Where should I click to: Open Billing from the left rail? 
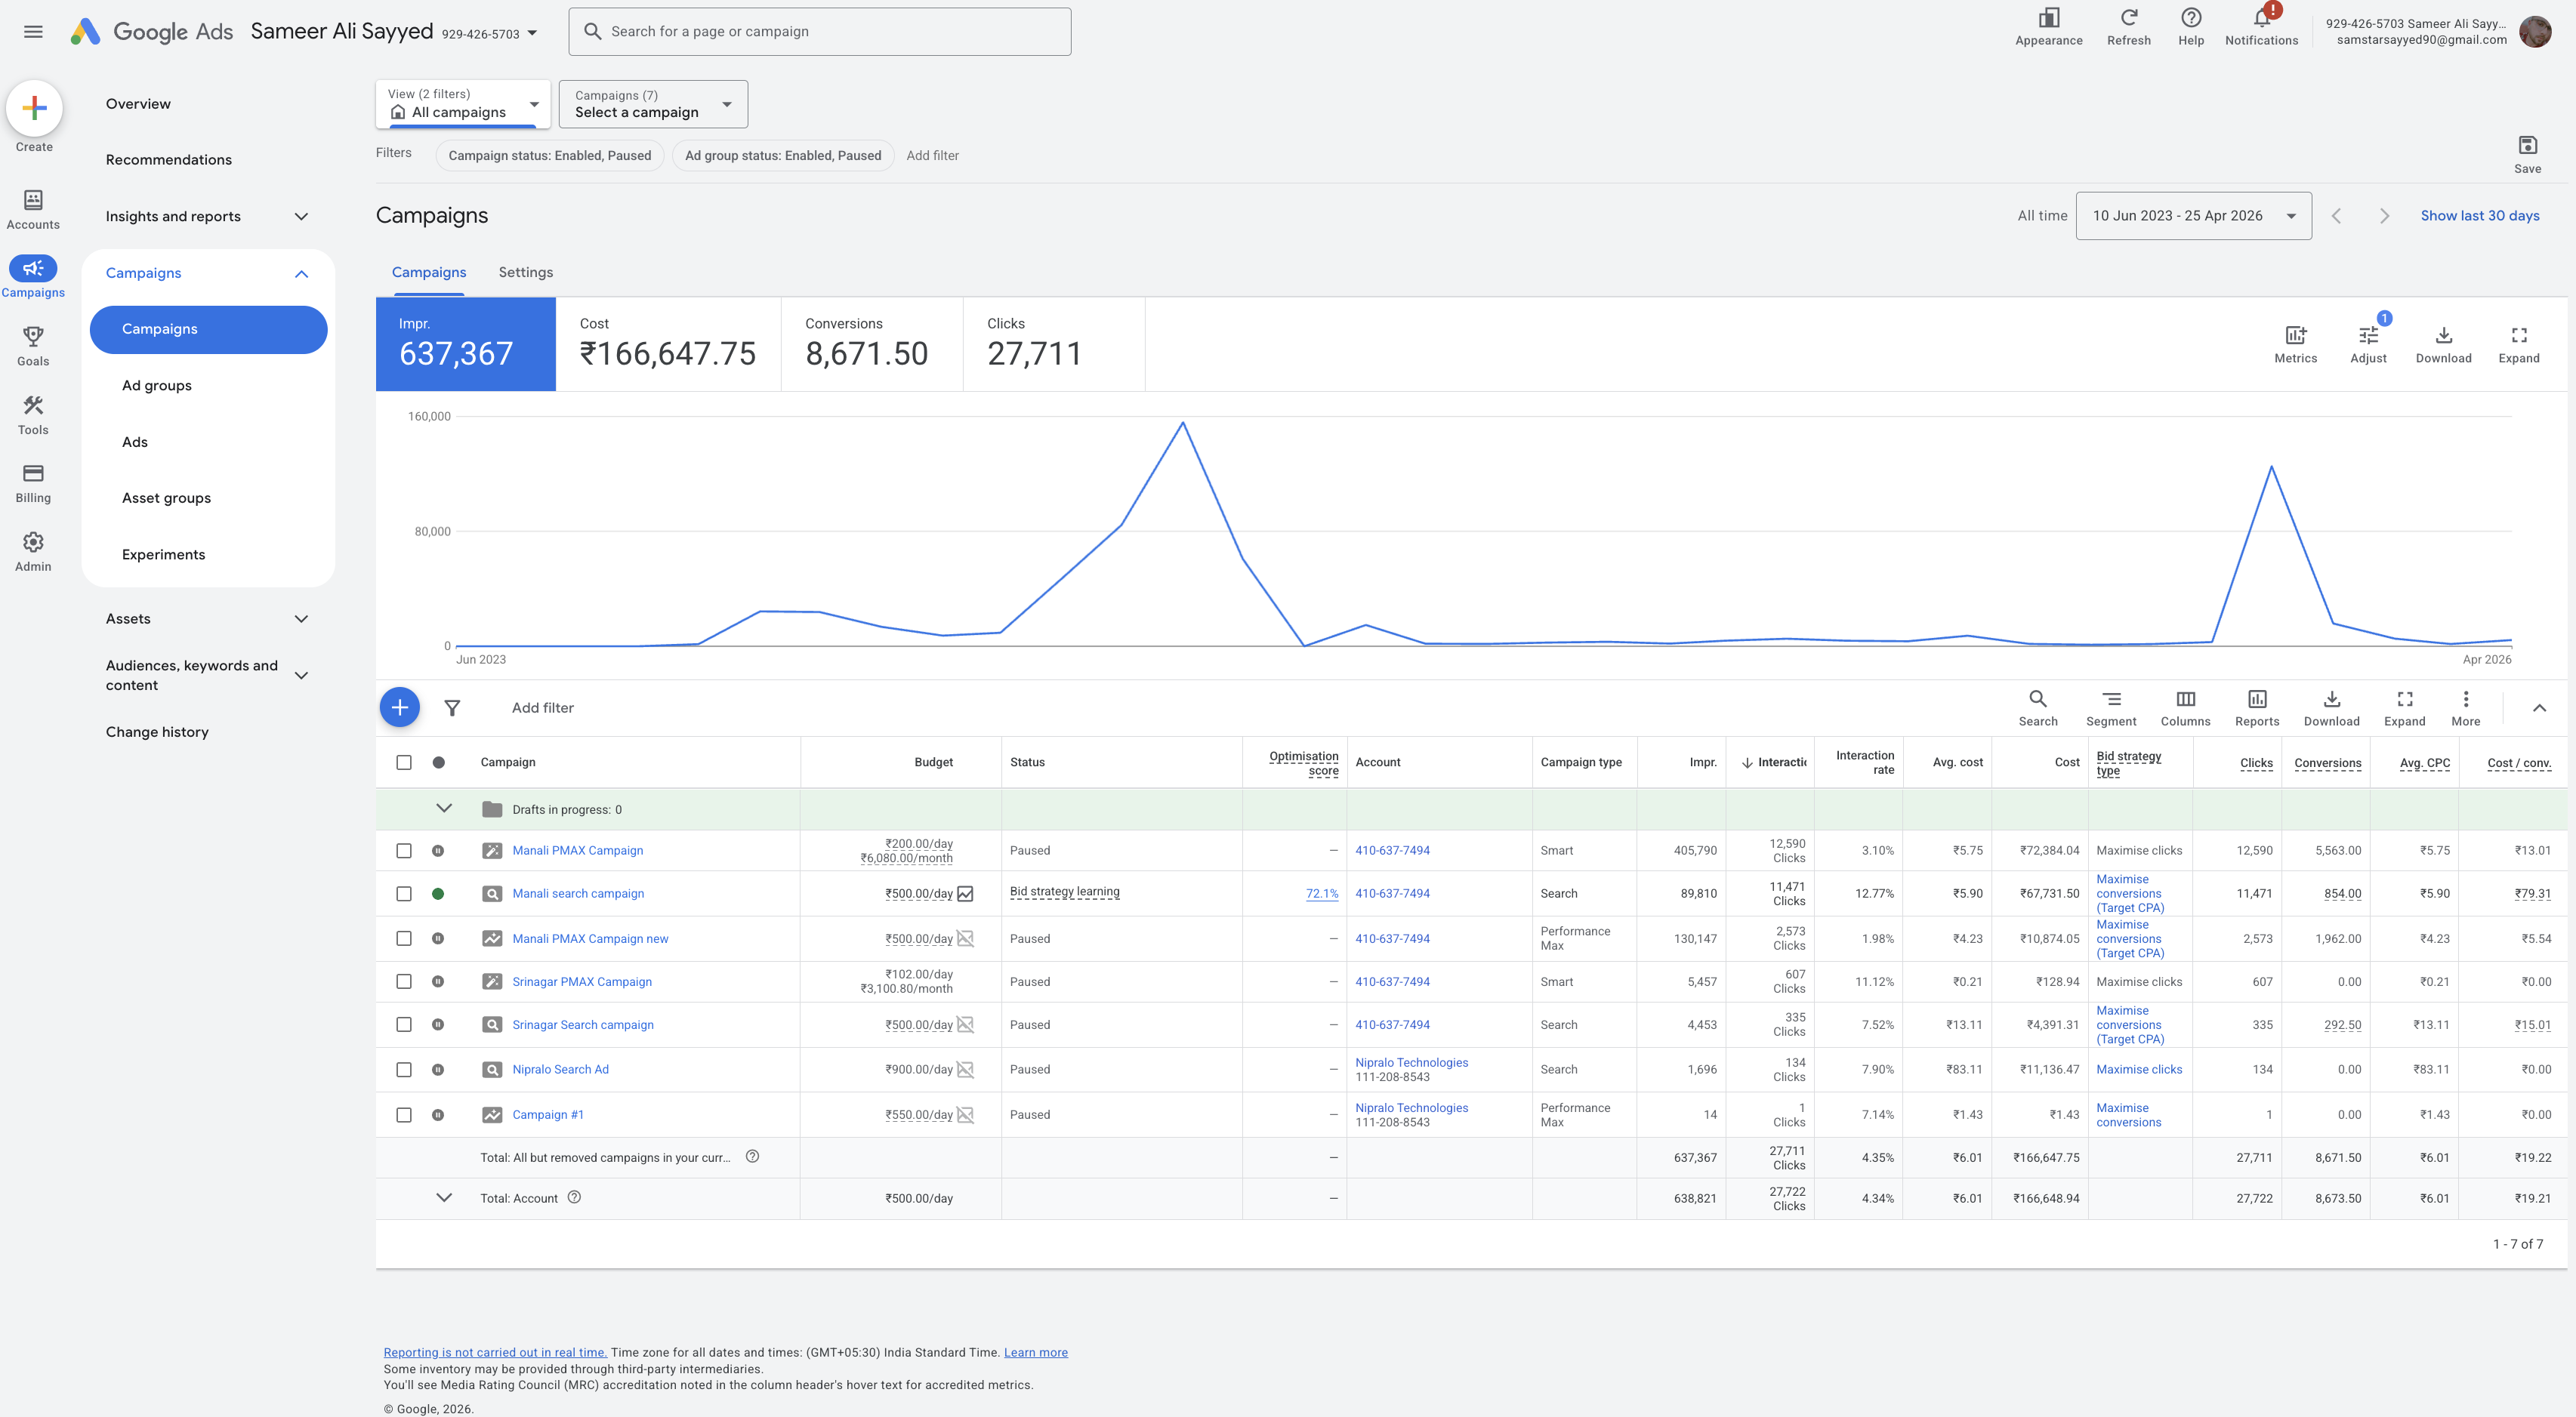pos(33,482)
